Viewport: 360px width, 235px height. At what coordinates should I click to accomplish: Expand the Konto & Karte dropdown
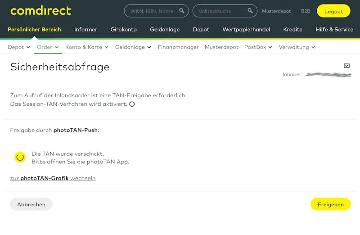point(87,47)
